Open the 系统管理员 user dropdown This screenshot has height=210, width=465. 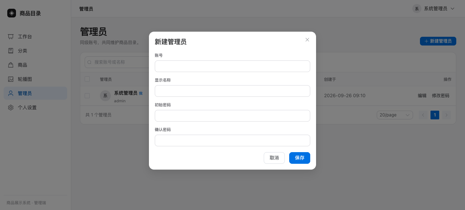pyautogui.click(x=433, y=9)
